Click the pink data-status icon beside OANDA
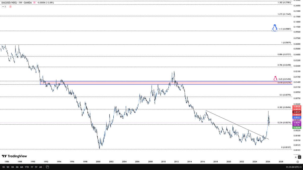303x170 pixels. point(34,3)
